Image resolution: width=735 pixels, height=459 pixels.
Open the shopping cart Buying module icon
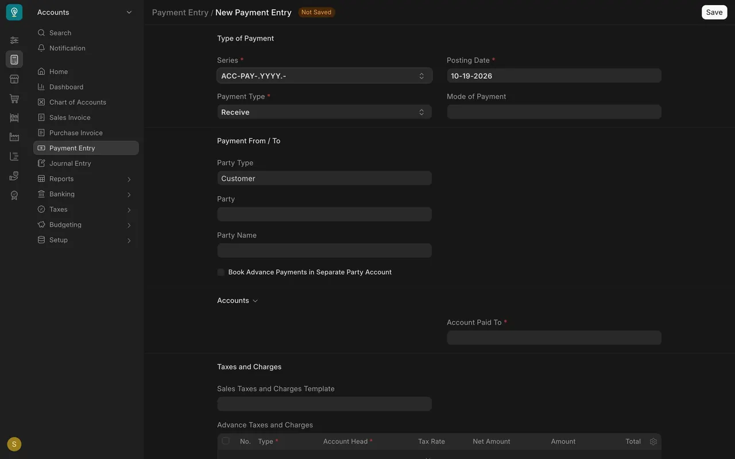tap(14, 99)
